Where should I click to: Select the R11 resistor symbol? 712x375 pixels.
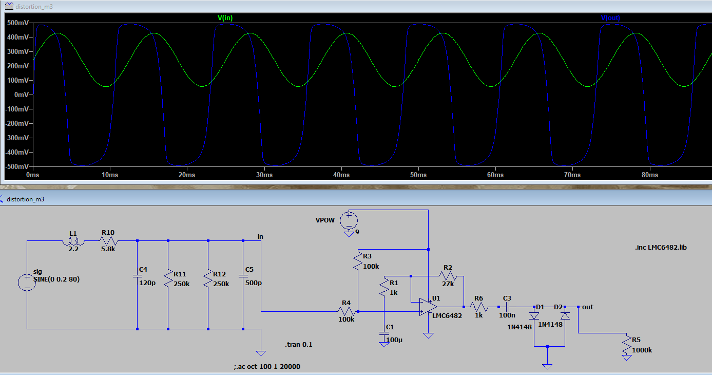coord(168,279)
